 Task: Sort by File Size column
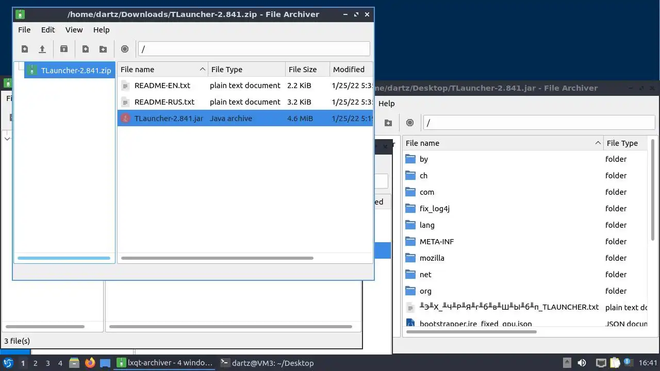[307, 70]
